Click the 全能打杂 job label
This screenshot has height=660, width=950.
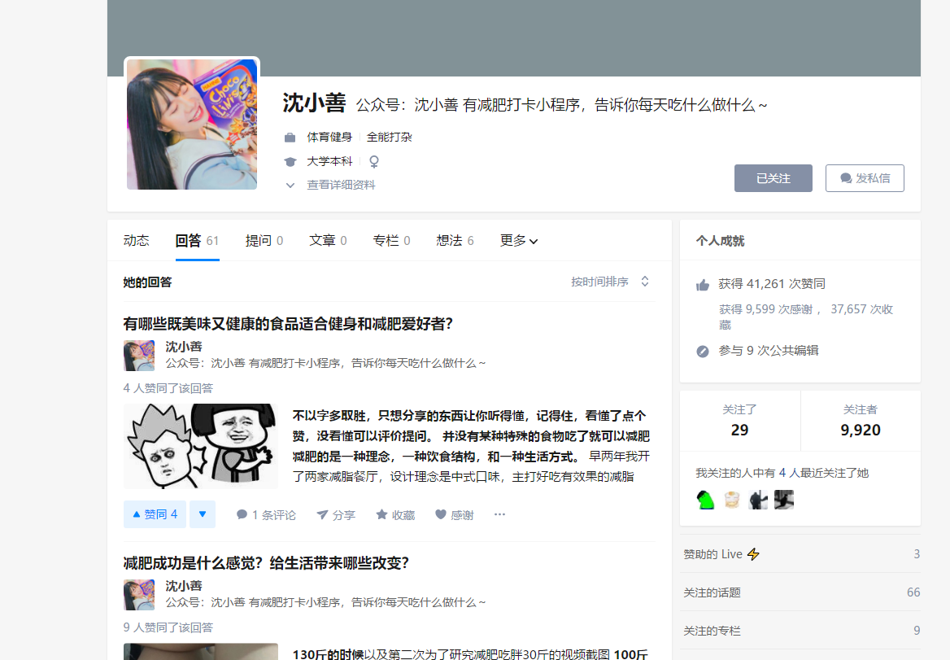point(389,138)
